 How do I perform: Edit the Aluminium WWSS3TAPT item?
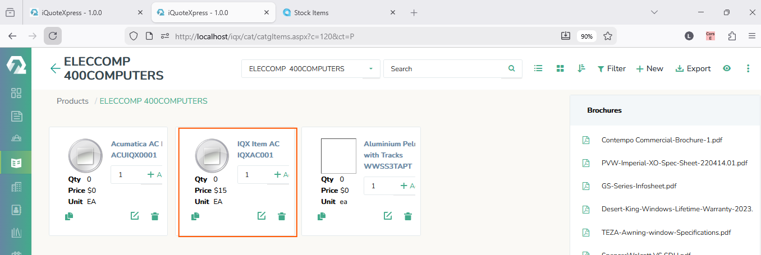[388, 216]
